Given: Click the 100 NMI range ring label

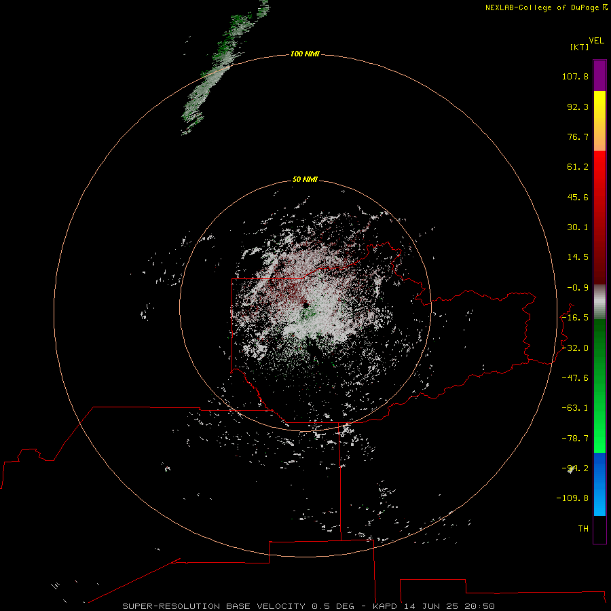Looking at the screenshot, I should click(x=305, y=54).
